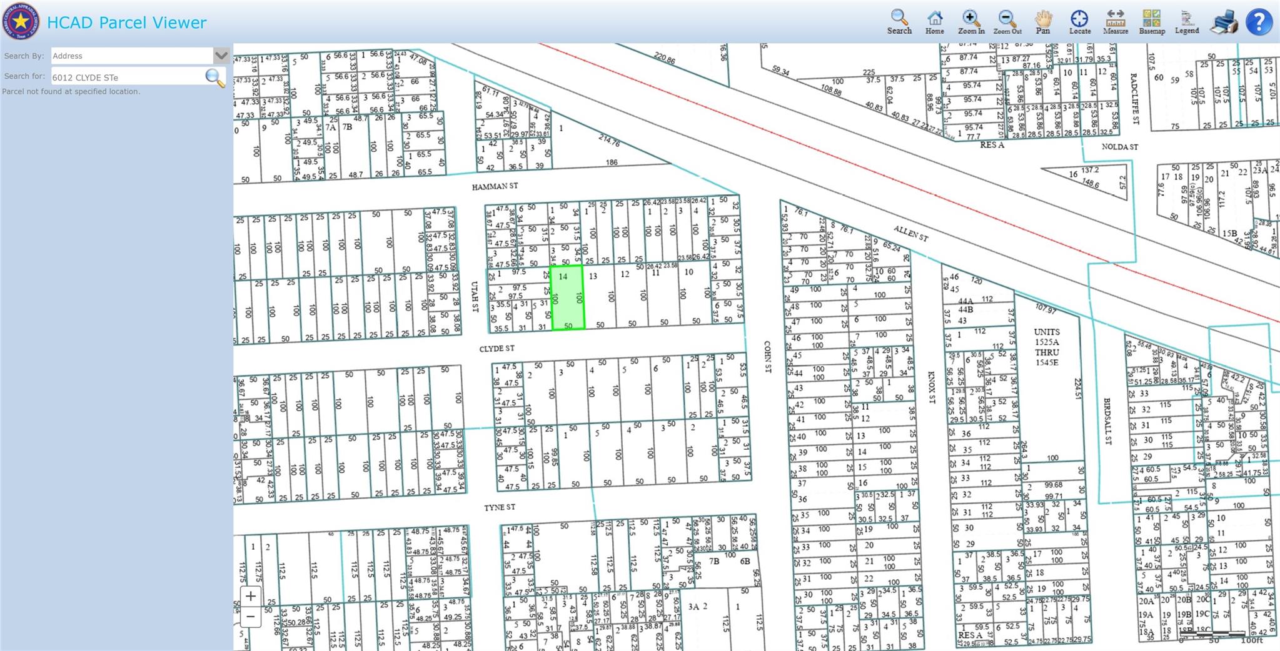The image size is (1280, 651).
Task: Show the map Legend
Action: click(x=1186, y=21)
